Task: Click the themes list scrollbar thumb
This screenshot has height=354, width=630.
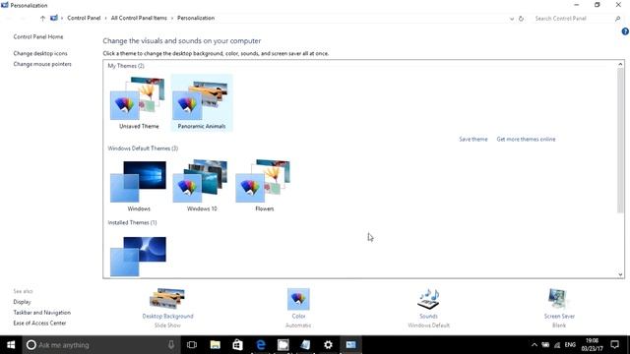Action: [x=620, y=141]
